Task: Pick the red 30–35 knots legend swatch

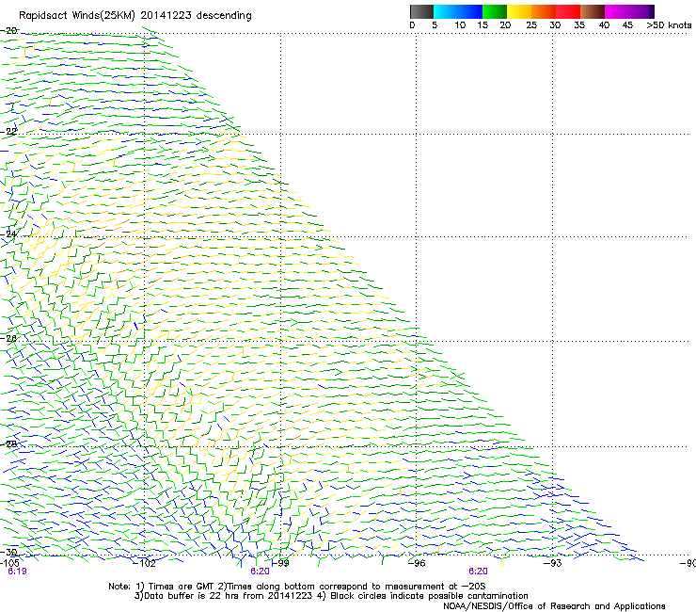Action: 568,11
